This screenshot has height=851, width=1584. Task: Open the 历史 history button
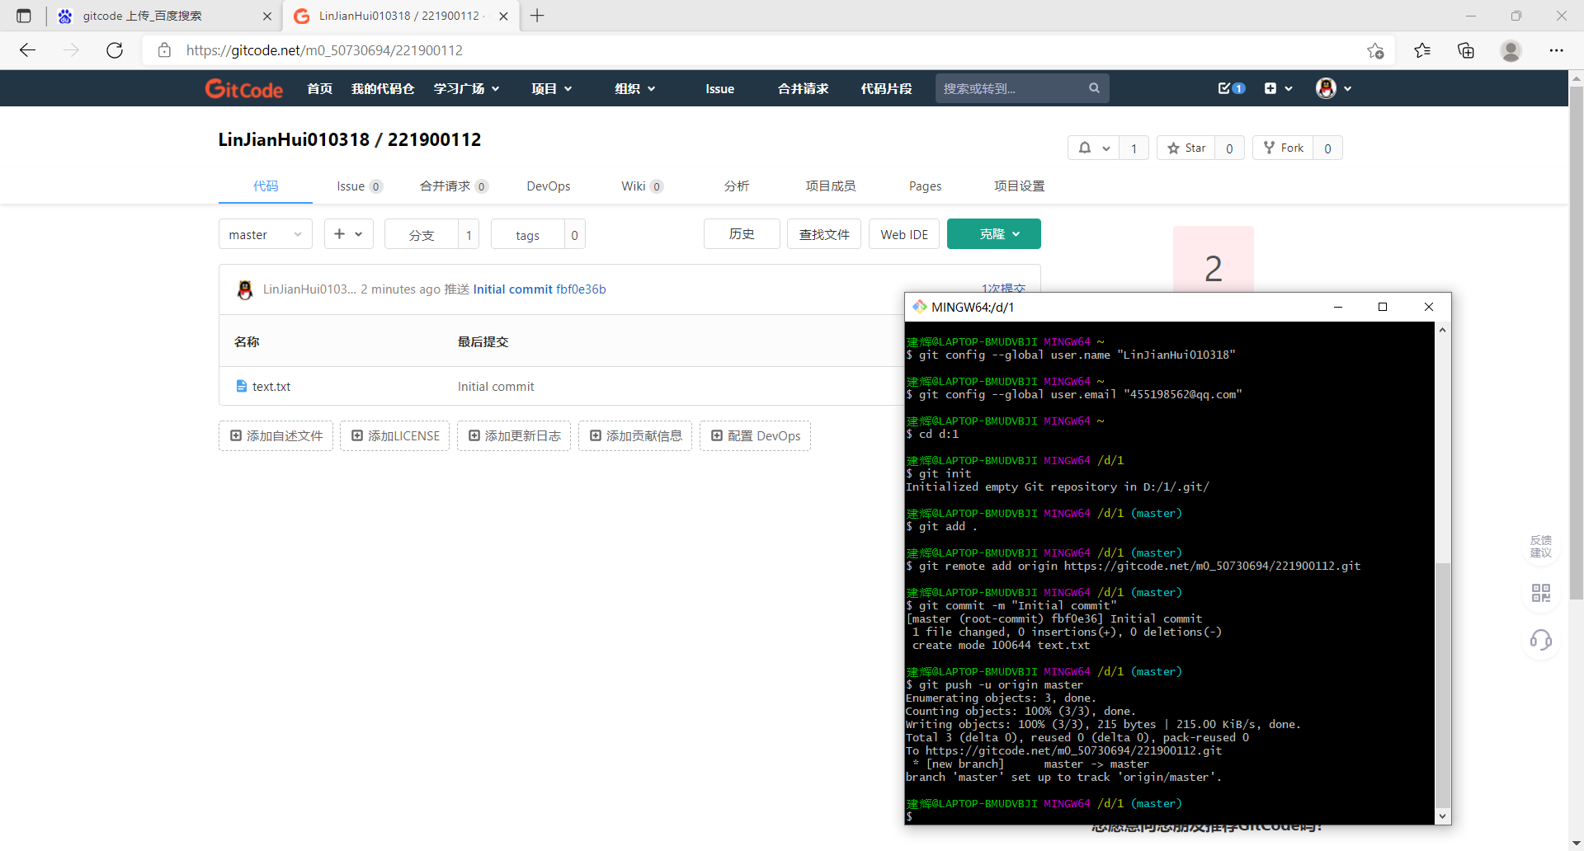click(741, 234)
